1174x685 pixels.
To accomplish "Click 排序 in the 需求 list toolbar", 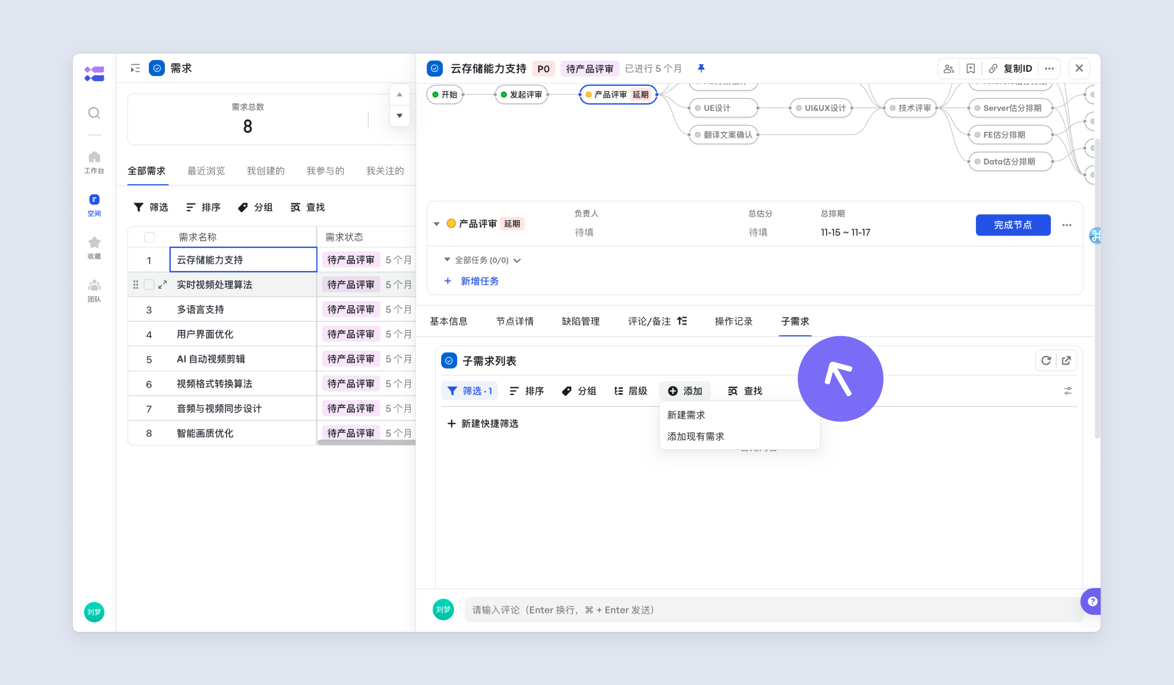I will pyautogui.click(x=203, y=207).
